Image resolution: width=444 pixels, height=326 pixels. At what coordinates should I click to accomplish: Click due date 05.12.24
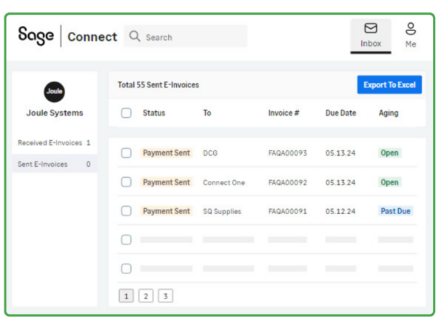click(x=340, y=211)
